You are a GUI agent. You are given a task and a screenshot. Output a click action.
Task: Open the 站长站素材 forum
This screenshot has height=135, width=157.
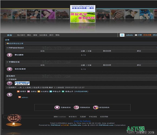(20, 69)
